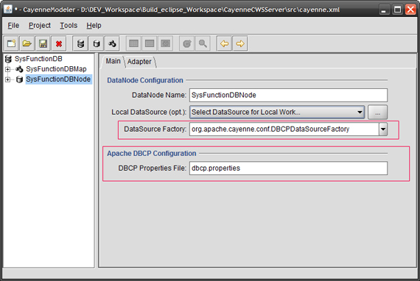Minimize the CayenneModeler window
The width and height of the screenshot is (420, 281).
tap(384, 10)
